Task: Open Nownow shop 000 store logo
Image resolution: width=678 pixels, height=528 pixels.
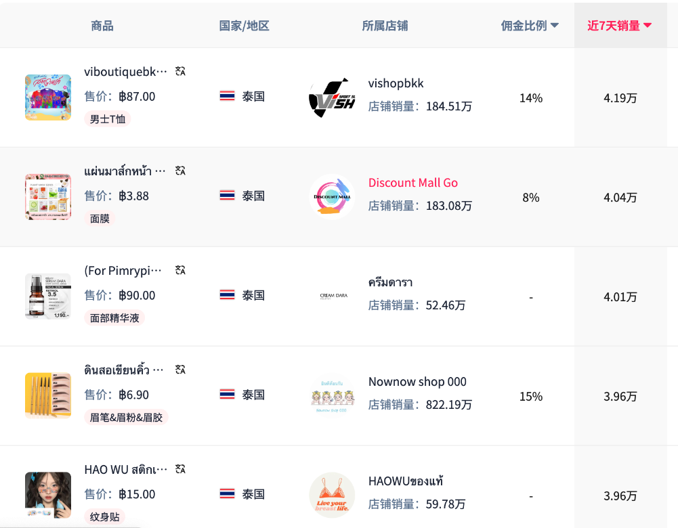Action: point(331,395)
